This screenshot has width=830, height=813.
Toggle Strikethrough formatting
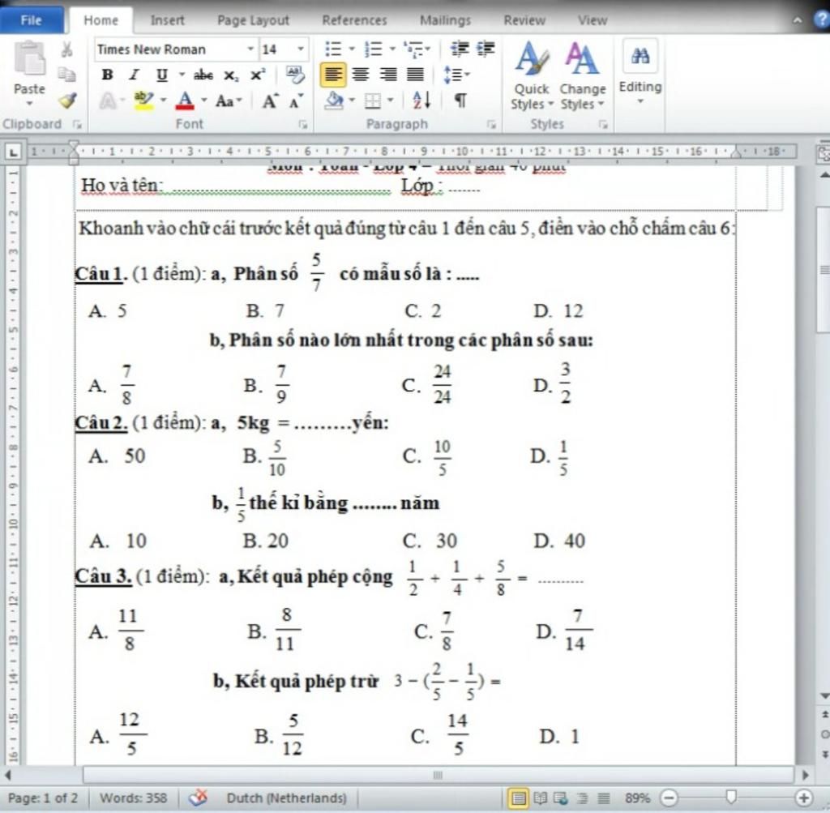(203, 75)
